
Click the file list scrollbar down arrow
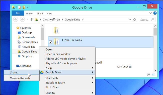tap(155, 70)
